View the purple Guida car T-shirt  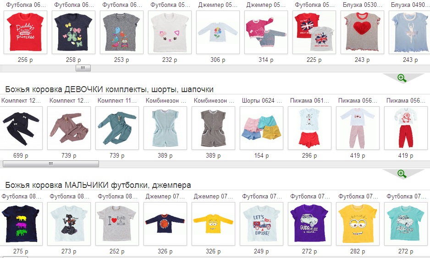309,224
